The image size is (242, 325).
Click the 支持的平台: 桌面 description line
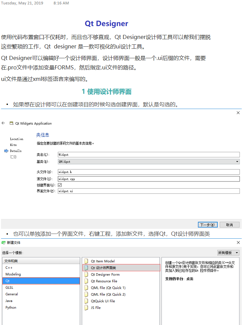point(179,279)
